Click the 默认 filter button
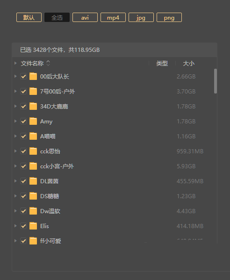 tap(29, 17)
